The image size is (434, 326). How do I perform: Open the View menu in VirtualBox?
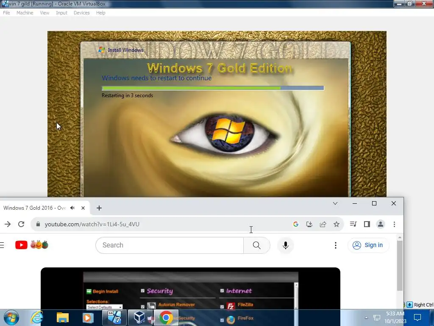click(x=45, y=13)
